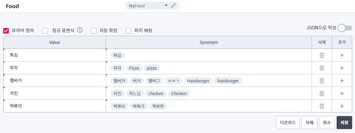Add a row after 튀김 with plus icon
355x133 pixels.
pyautogui.click(x=342, y=55)
